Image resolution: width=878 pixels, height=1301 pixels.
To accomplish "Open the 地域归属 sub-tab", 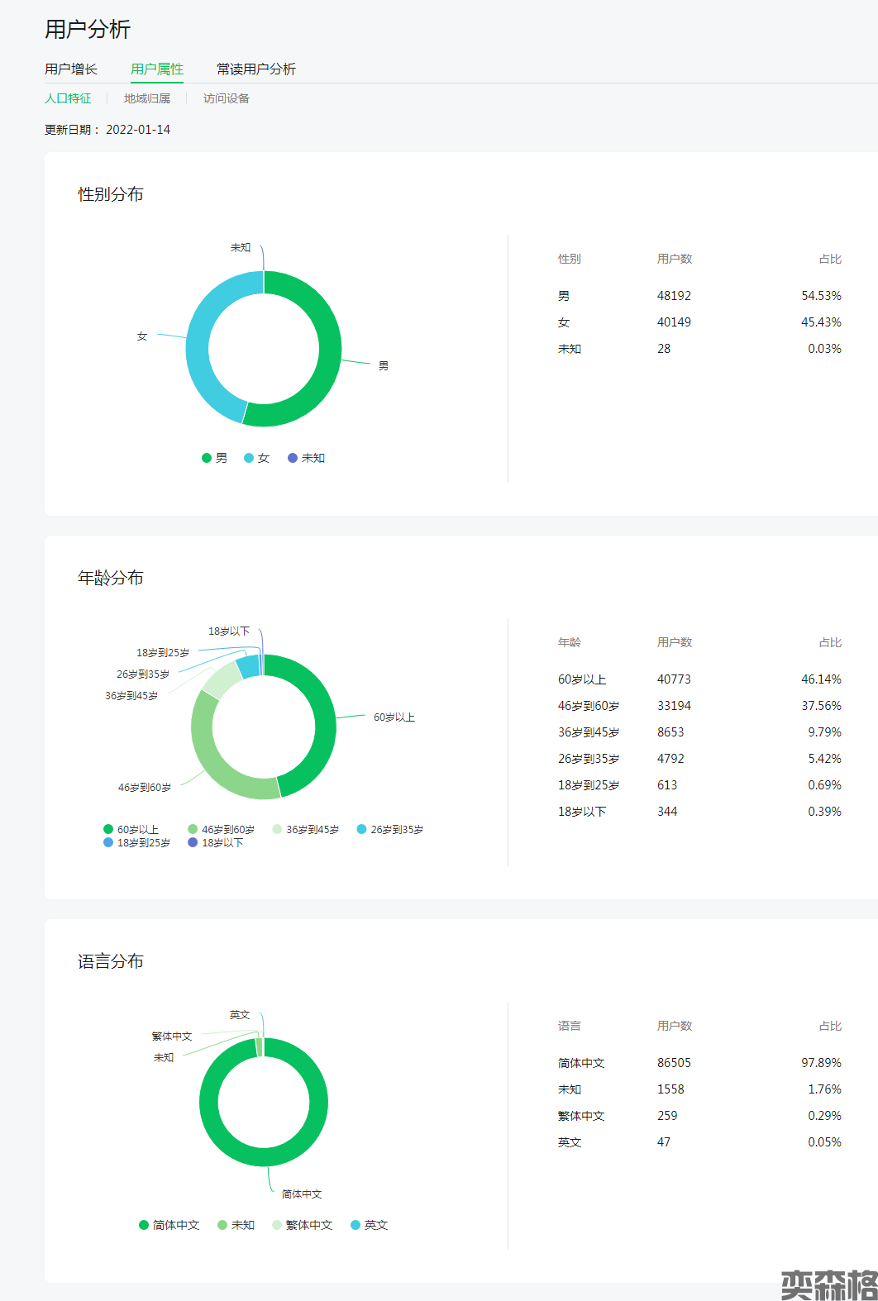I will (x=147, y=98).
